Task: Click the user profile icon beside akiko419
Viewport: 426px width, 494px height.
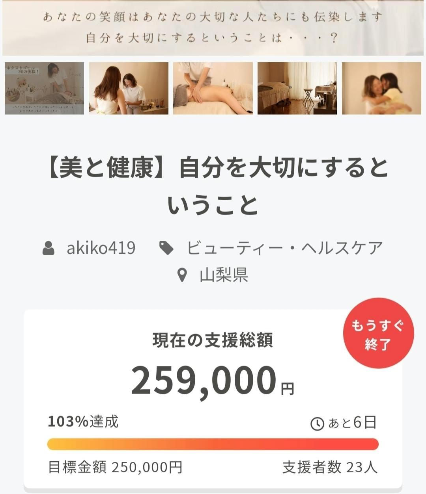Action: [x=49, y=248]
